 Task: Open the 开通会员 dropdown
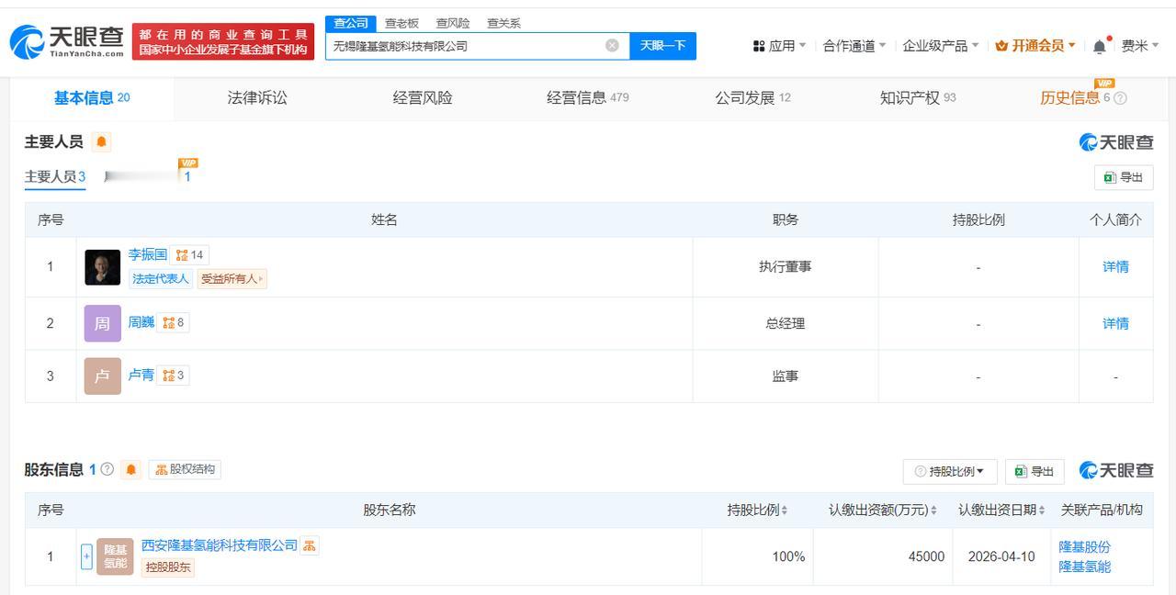(1035, 46)
